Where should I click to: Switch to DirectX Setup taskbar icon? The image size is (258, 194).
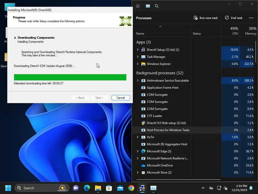coord(142,188)
